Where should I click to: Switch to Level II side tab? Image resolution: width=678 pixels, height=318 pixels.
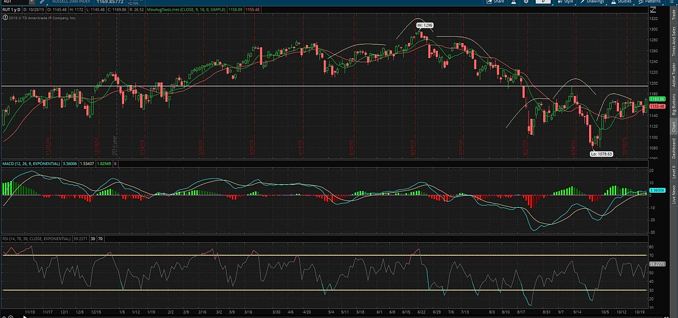pos(673,172)
